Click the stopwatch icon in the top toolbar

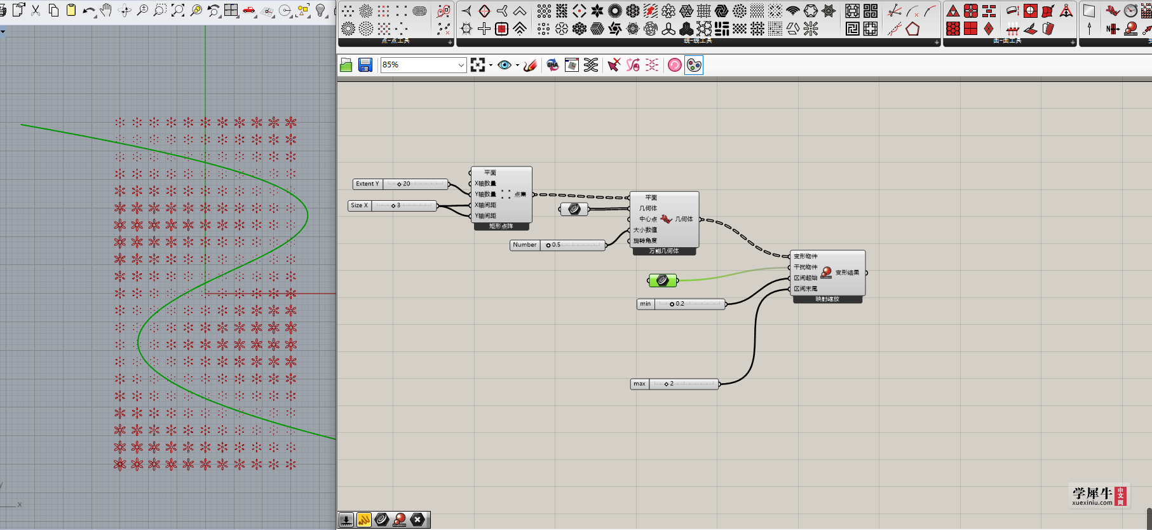pyautogui.click(x=1131, y=11)
